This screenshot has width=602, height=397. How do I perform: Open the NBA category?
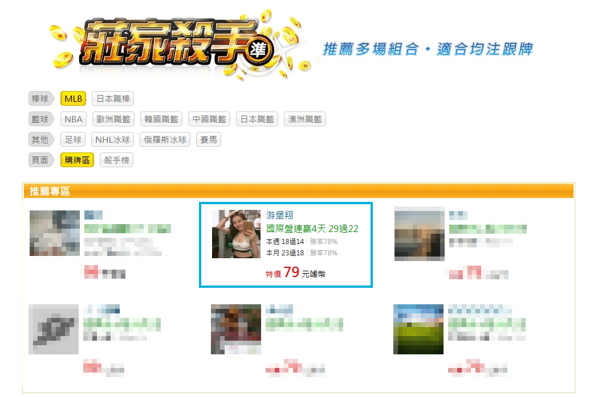pyautogui.click(x=74, y=119)
